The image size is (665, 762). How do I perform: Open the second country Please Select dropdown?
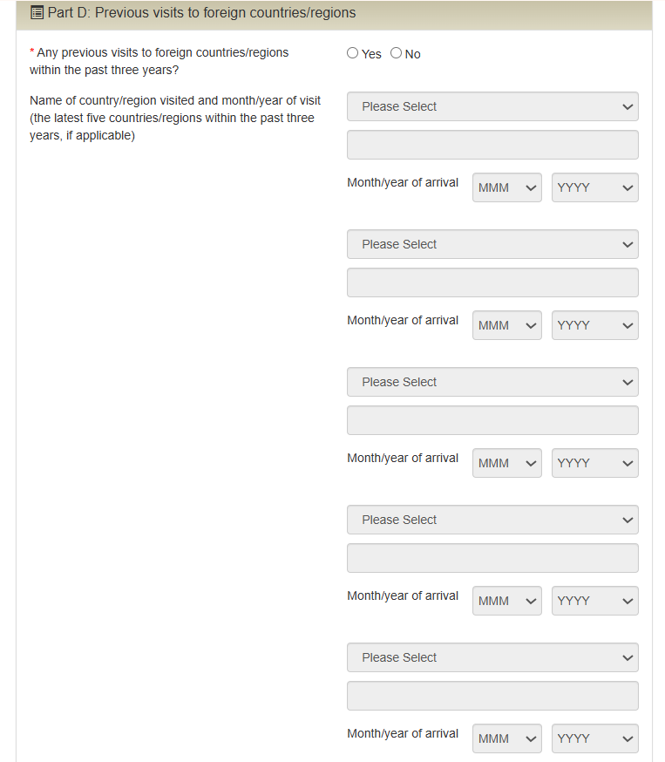click(492, 244)
